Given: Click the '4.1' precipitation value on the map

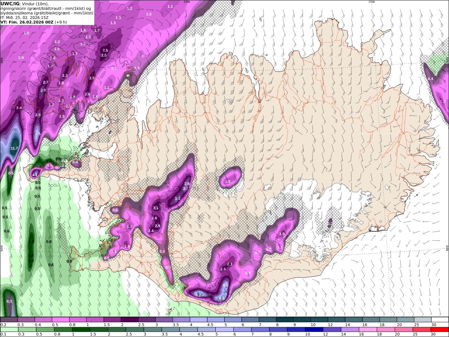Looking at the screenshot, I should tap(35, 175).
